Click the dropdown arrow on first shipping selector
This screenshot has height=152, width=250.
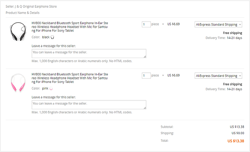(240, 25)
